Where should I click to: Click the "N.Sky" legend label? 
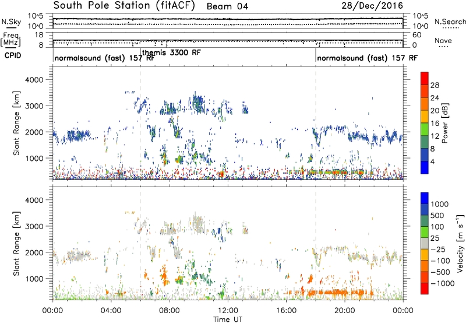[11, 22]
